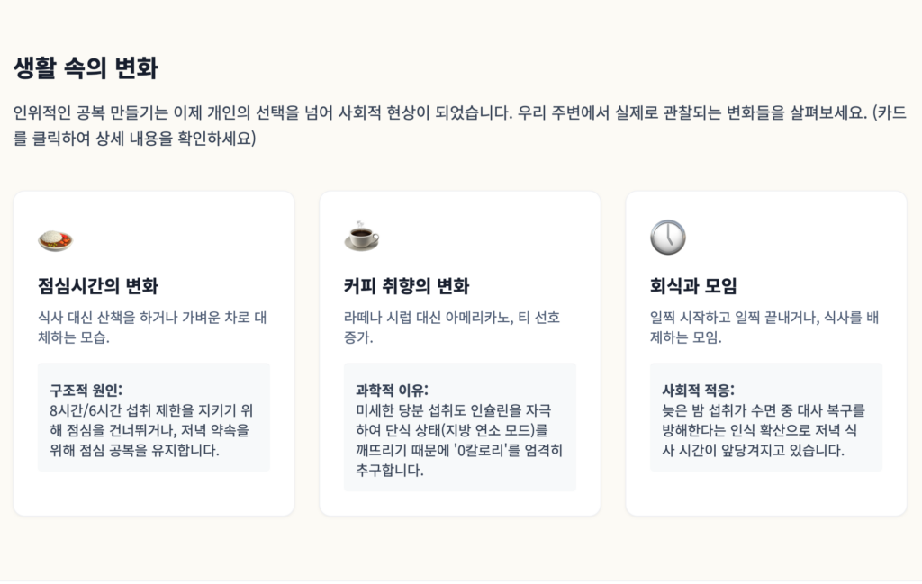Click the 생활 속의 변화 section heading
922x584 pixels.
tap(86, 68)
